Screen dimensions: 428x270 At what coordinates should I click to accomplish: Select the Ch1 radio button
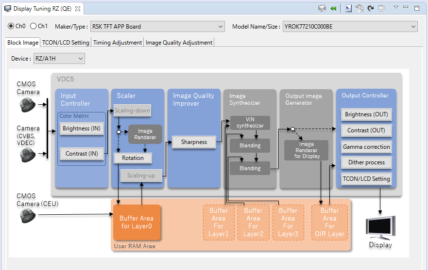[34, 26]
